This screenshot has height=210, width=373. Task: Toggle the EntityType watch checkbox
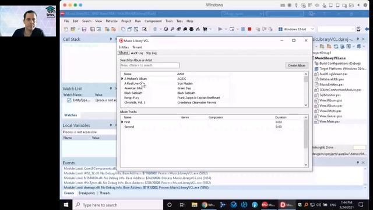69,100
